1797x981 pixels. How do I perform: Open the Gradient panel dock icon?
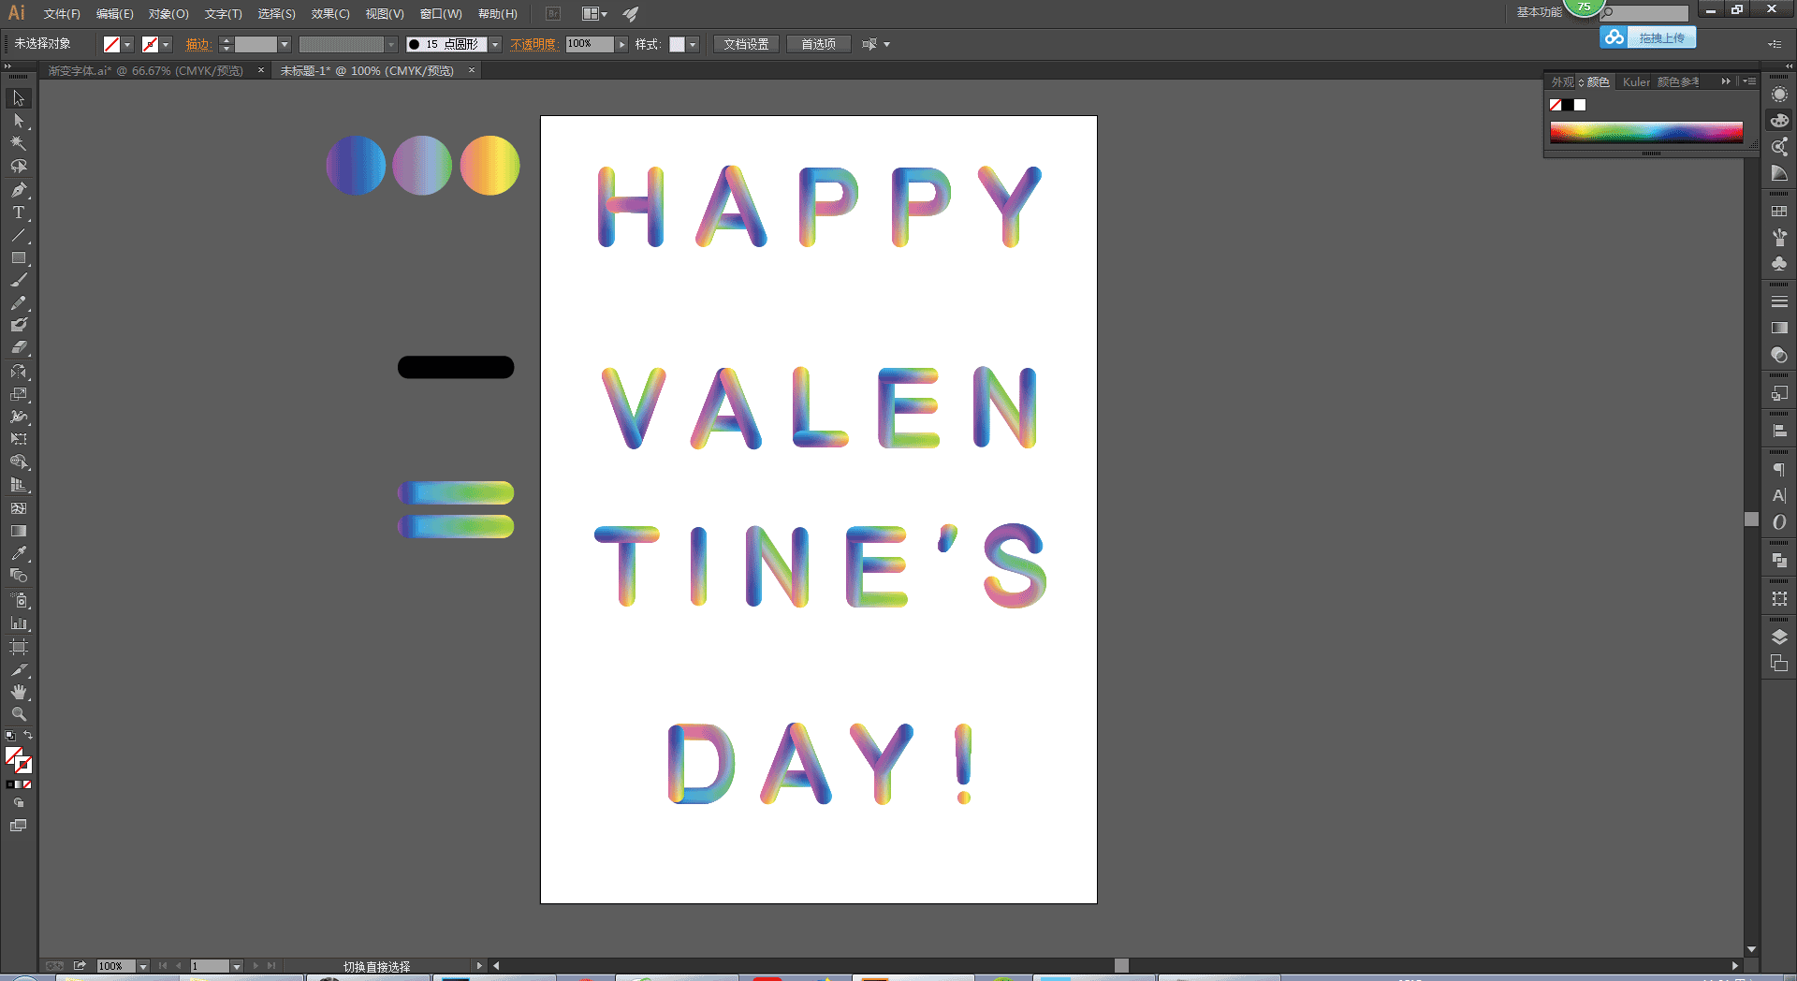click(1779, 329)
